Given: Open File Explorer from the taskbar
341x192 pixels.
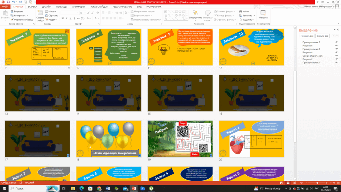Looking at the screenshot, I should click(73, 188).
